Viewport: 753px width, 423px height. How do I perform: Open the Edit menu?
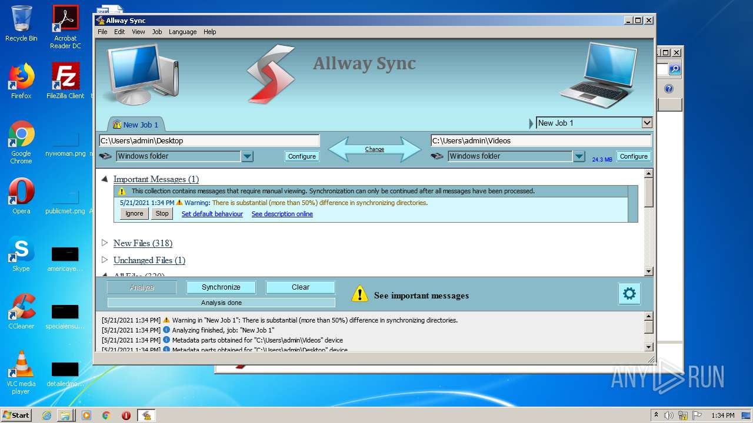(119, 32)
